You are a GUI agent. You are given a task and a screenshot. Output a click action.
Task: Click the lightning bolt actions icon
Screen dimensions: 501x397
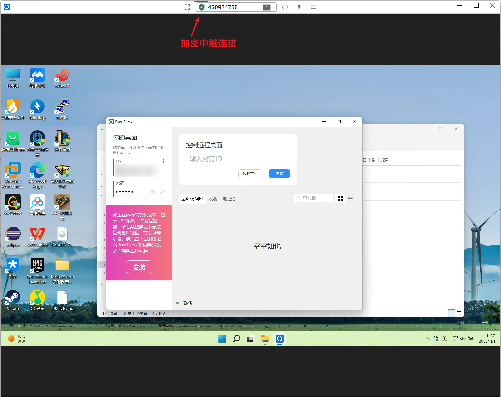coord(299,7)
